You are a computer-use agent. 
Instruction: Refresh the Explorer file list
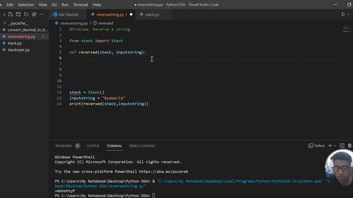[x=26, y=14]
